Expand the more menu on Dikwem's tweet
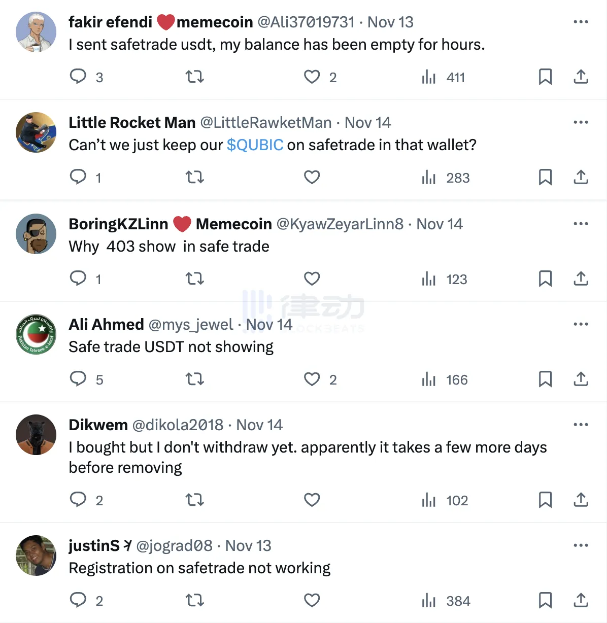 [x=581, y=425]
